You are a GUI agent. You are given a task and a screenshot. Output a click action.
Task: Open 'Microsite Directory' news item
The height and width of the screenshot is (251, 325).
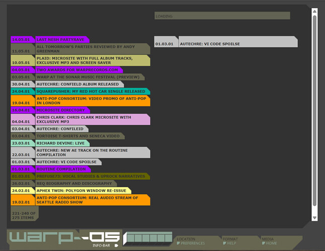(62, 110)
